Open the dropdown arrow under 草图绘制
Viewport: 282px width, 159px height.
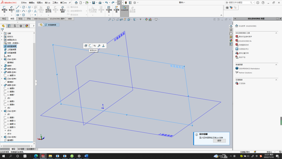tap(4, 15)
